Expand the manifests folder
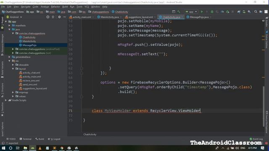The width and height of the screenshot is (269, 151). point(10,26)
